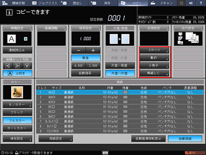Increase zoom with the plus button
This screenshot has width=206, height=155.
(x=93, y=50)
